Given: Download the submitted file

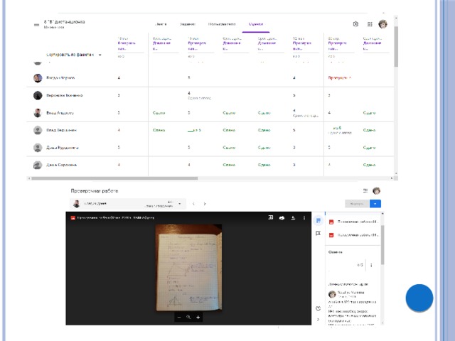Looking at the screenshot, I should (293, 218).
